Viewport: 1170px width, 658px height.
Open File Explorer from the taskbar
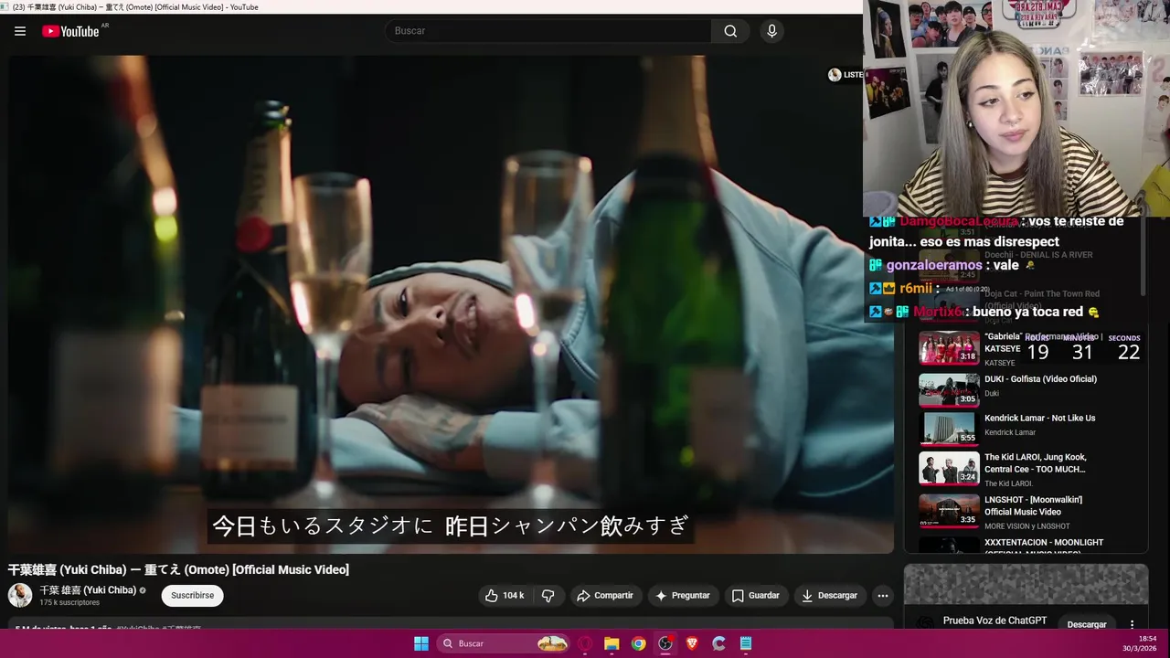(612, 643)
